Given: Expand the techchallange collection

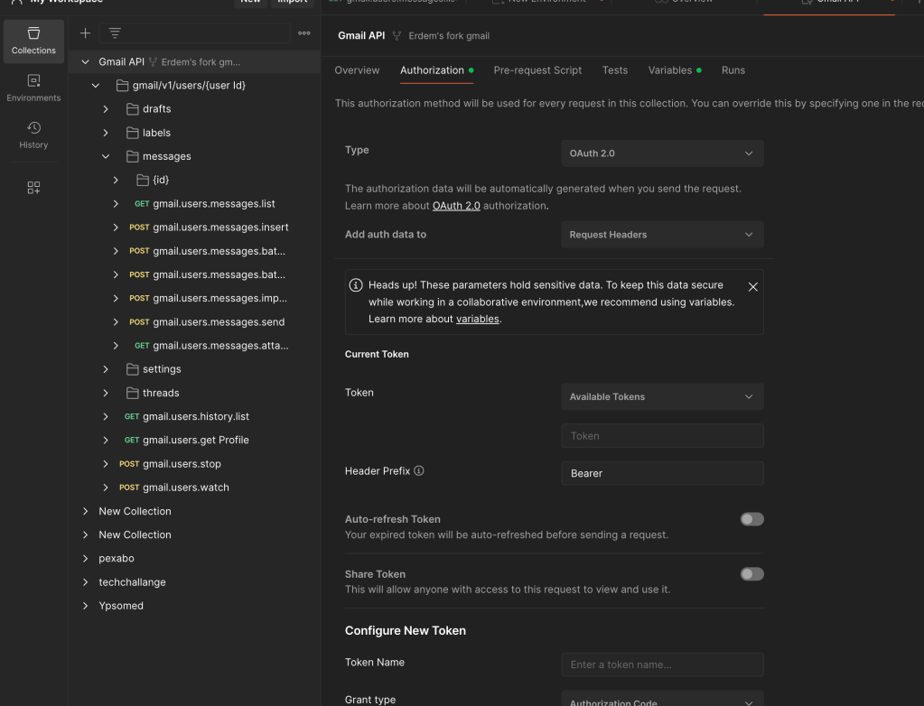Looking at the screenshot, I should click(86, 581).
